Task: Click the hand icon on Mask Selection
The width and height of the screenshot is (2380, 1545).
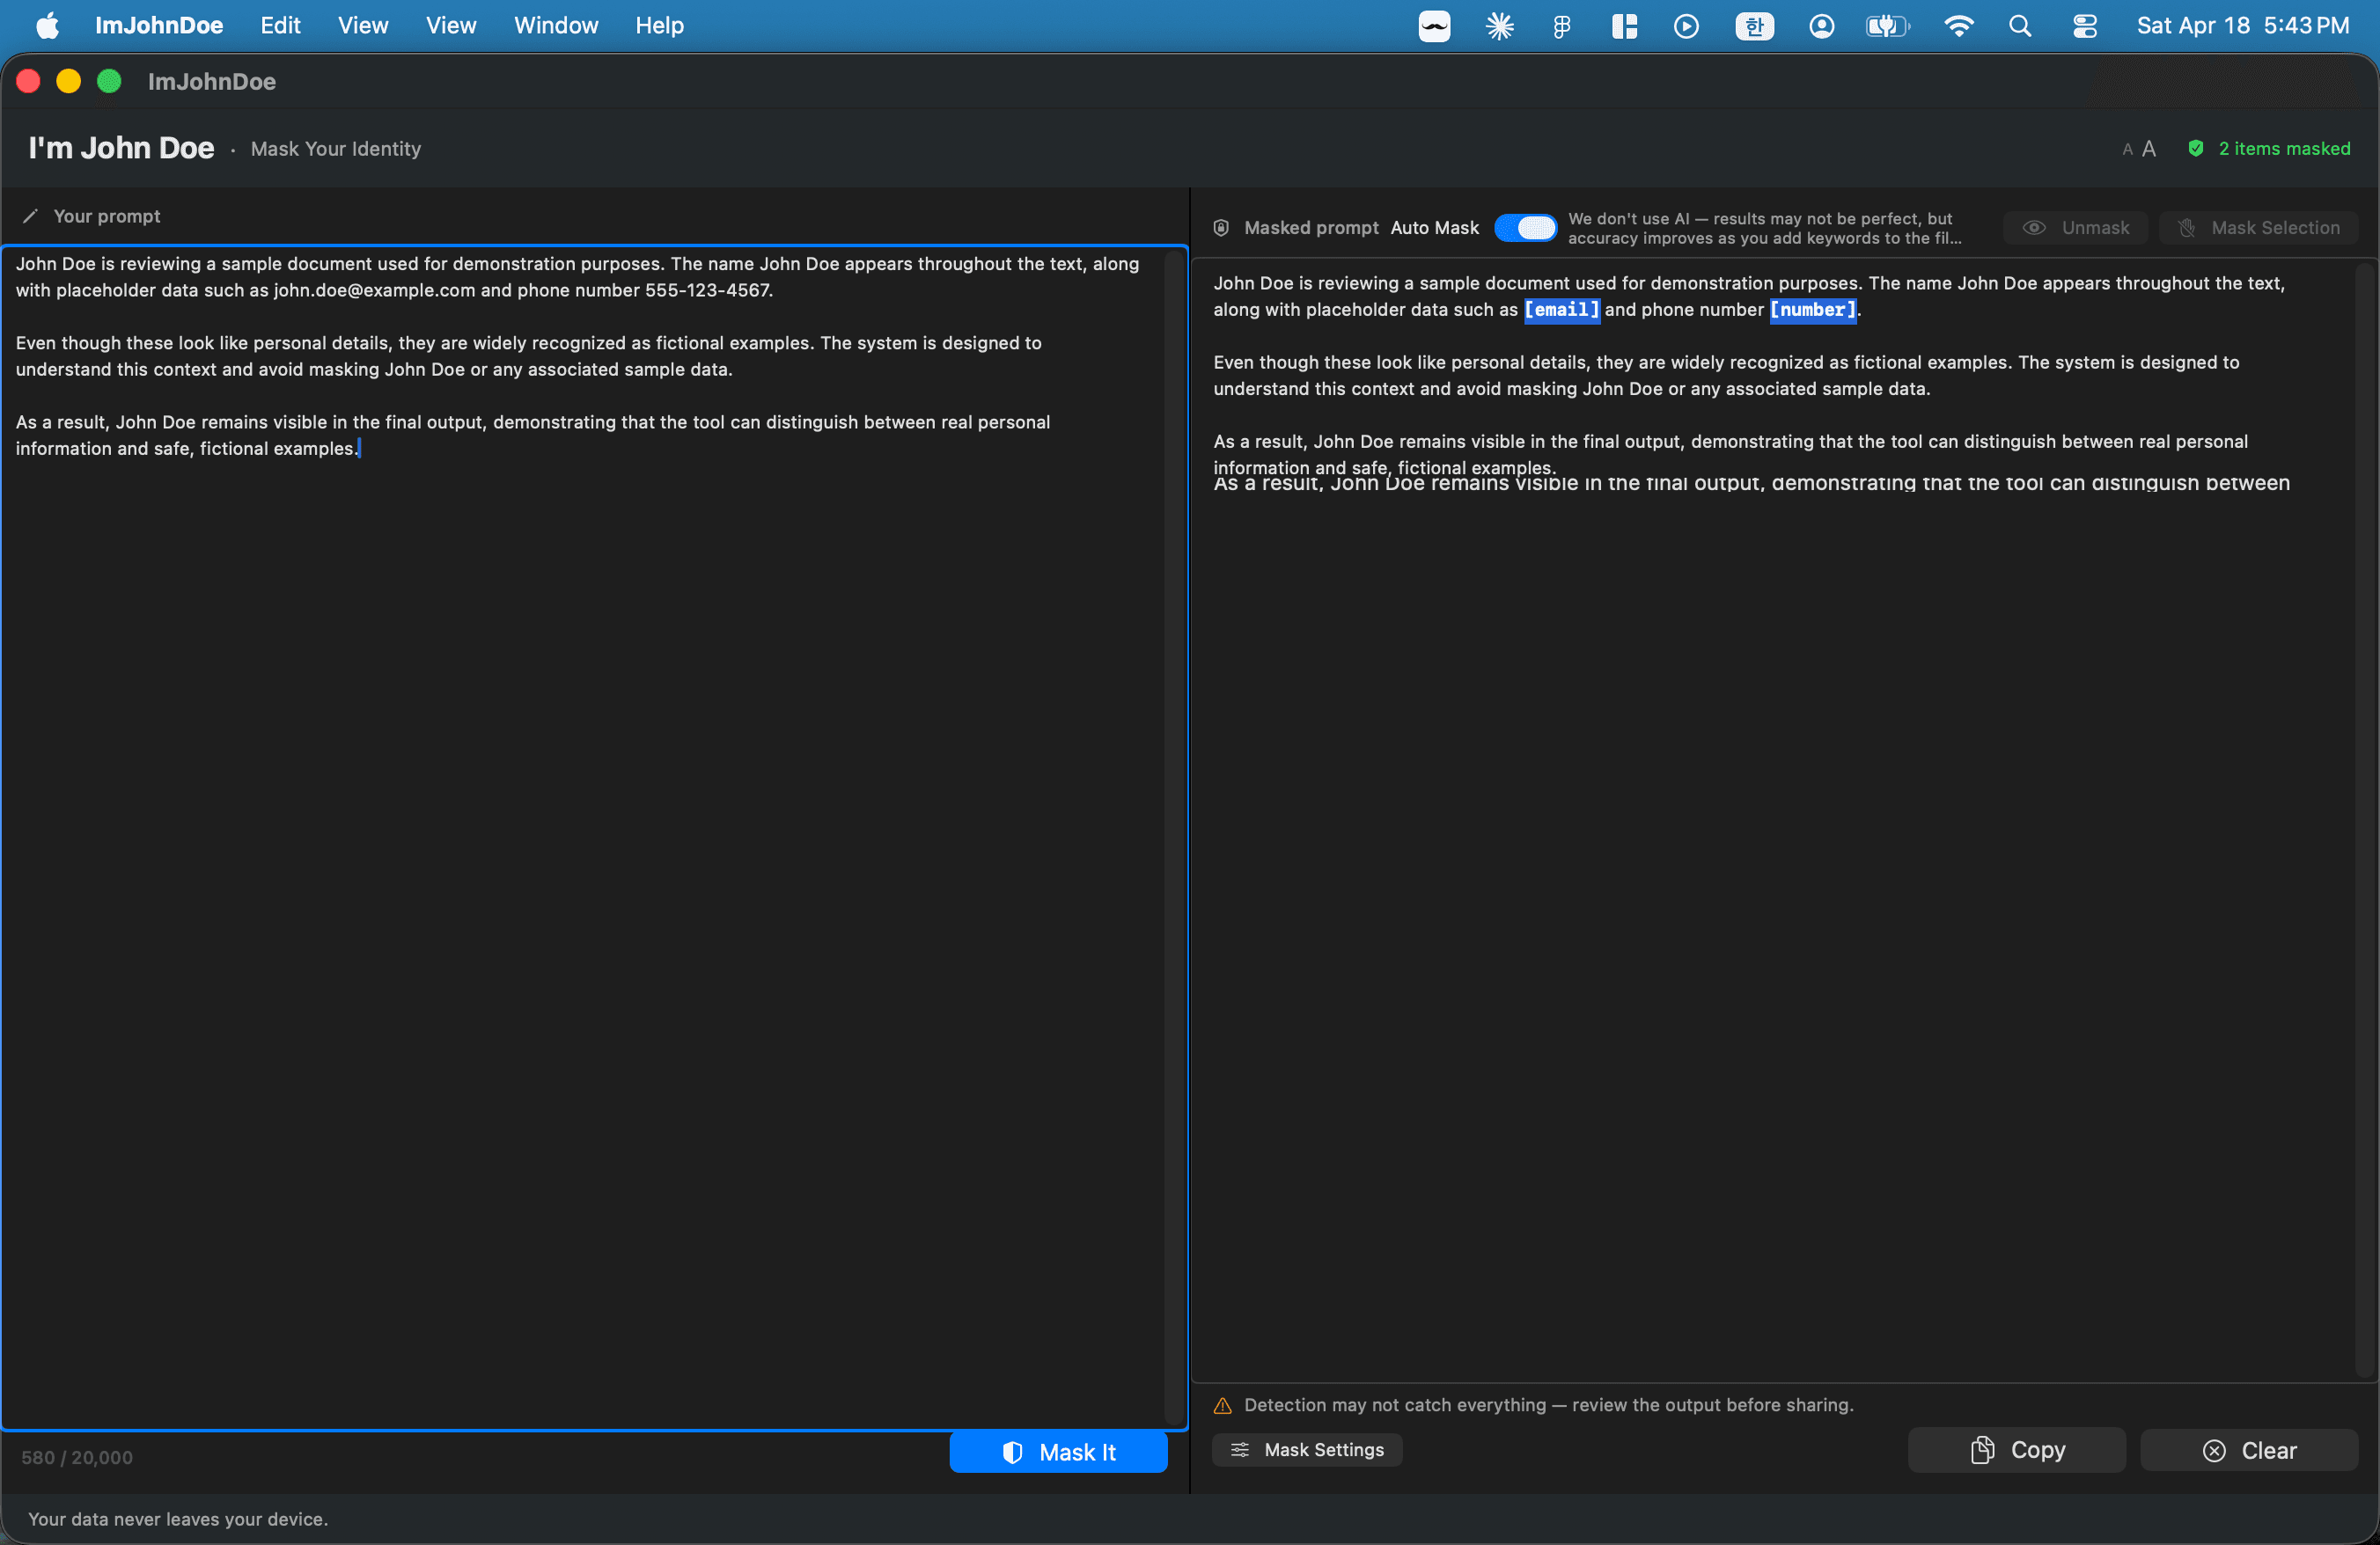Action: pos(2187,228)
